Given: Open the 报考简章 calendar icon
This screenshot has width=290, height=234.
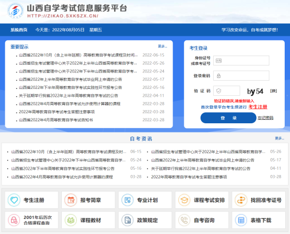Looking at the screenshot, I should [71, 200].
